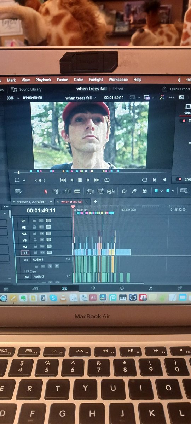
Task: Open the Playback menu
Action: [x=43, y=80]
